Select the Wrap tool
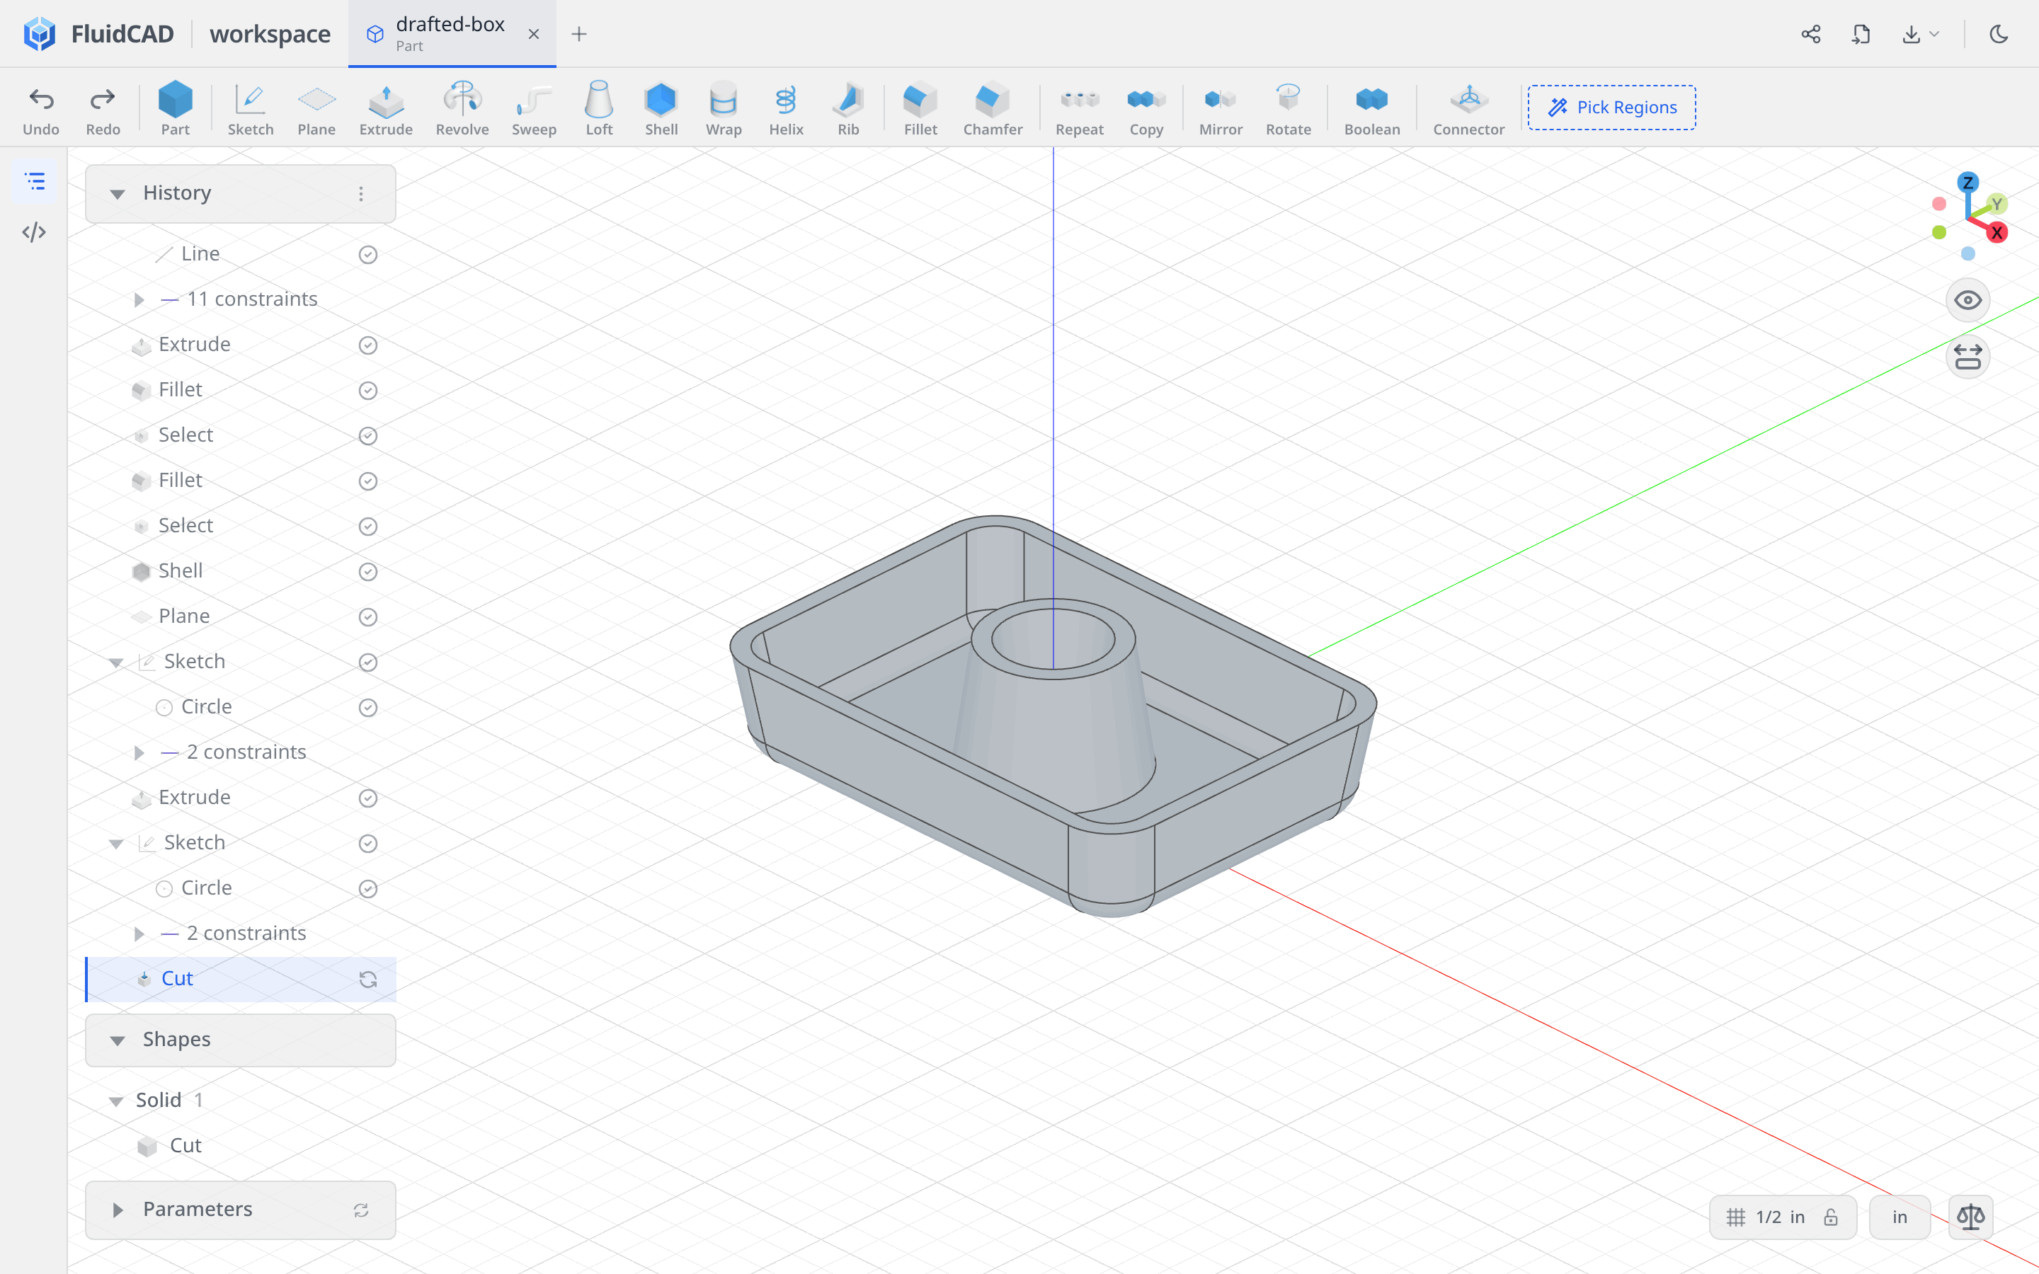The height and width of the screenshot is (1274, 2039). point(724,109)
